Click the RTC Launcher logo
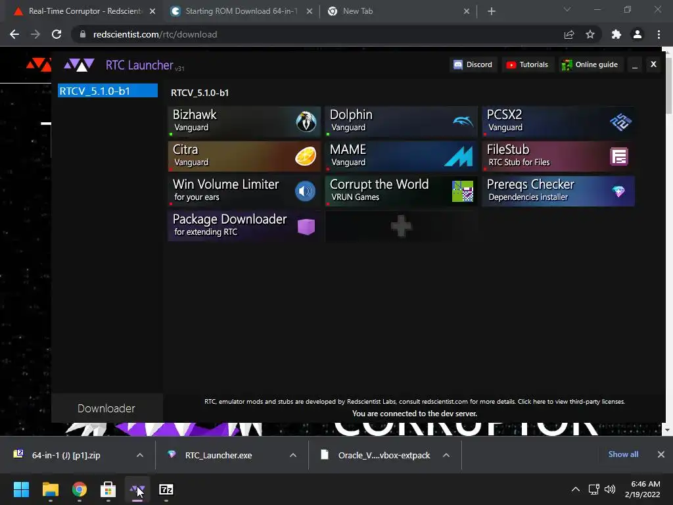 (79, 65)
